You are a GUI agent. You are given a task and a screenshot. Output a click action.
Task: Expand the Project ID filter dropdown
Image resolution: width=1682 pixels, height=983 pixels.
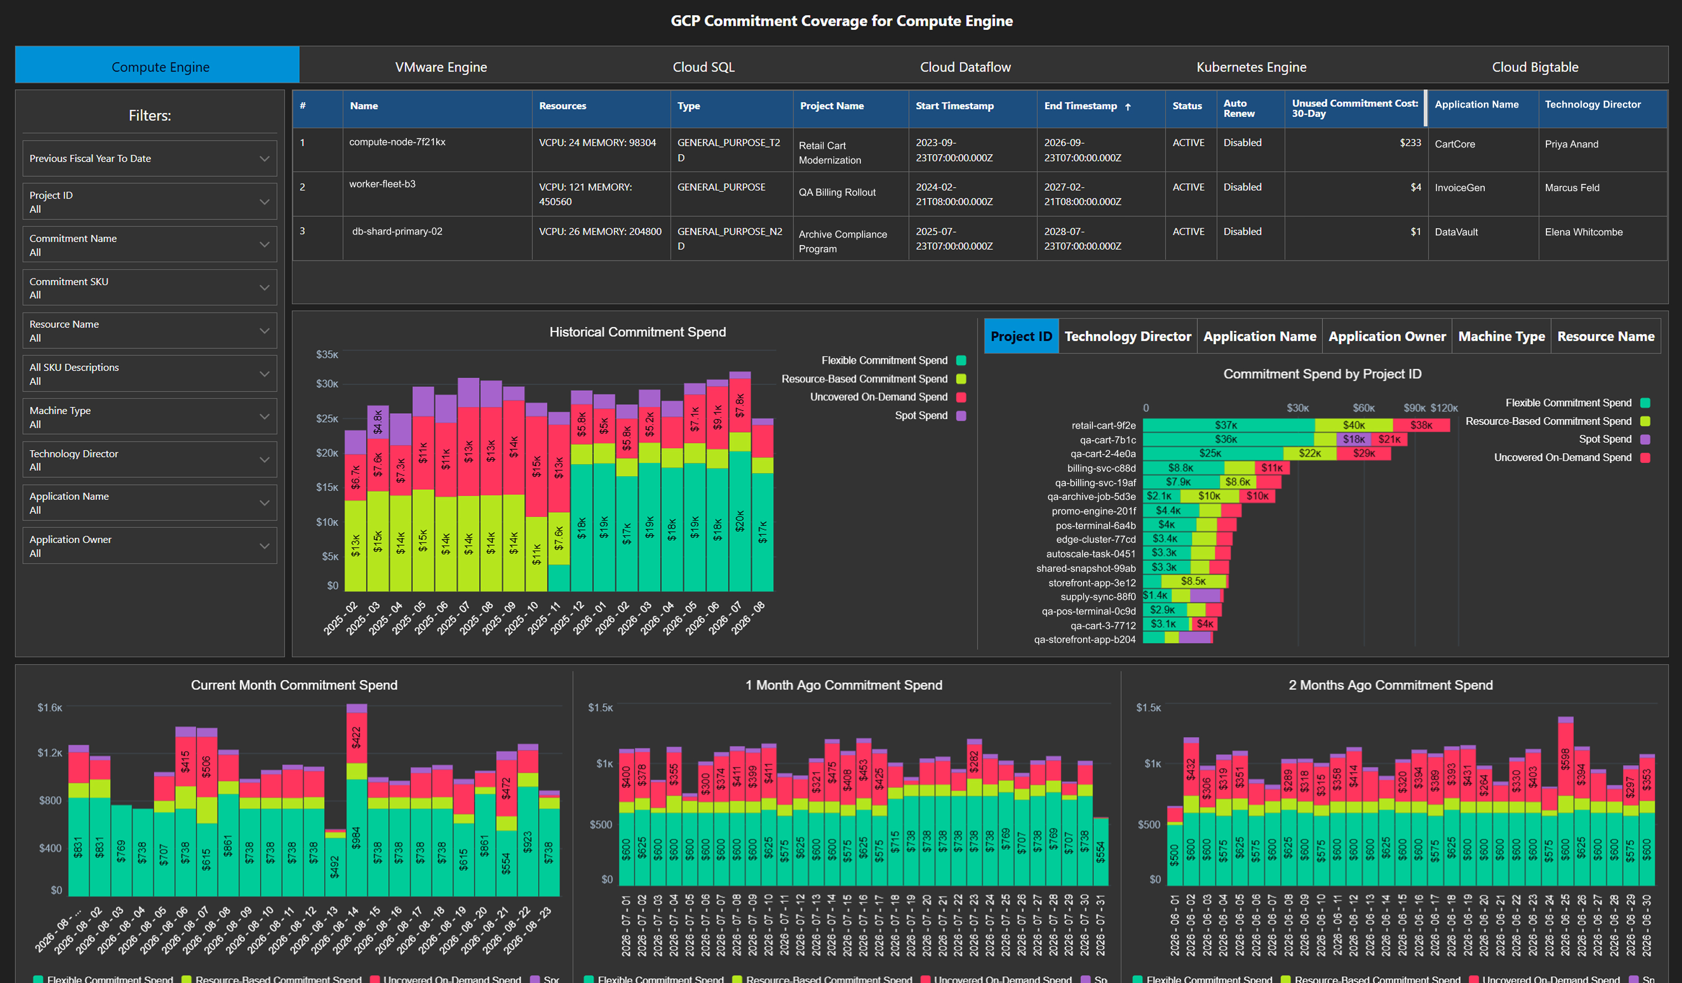click(x=149, y=201)
